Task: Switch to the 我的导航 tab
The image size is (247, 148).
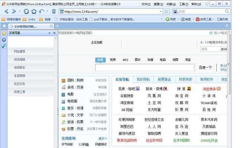Action: click(143, 79)
